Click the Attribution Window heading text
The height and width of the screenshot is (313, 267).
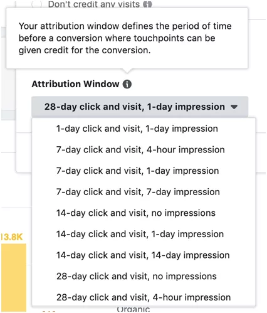tap(75, 84)
